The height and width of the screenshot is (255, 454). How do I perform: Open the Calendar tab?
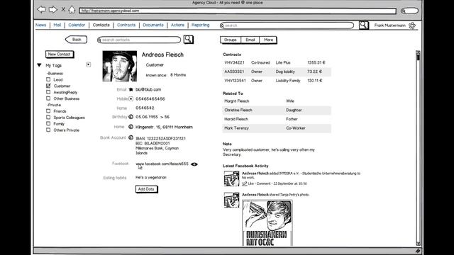77,25
